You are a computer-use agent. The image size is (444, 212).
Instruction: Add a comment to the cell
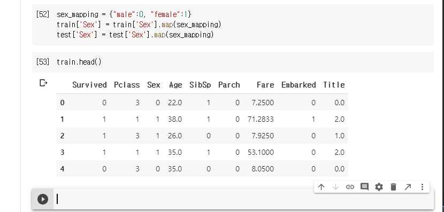point(364,187)
